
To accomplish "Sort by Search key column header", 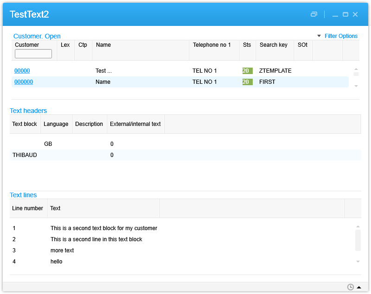I will coord(273,45).
